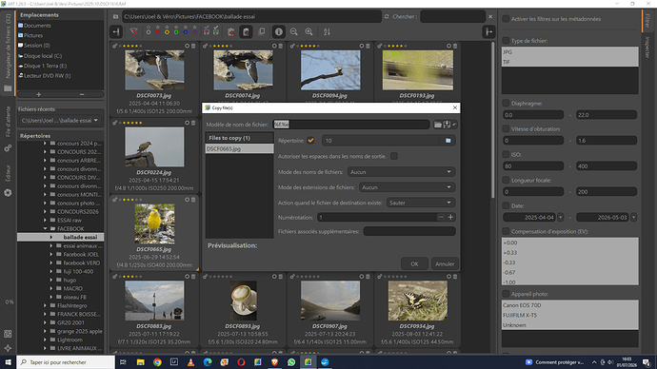Toggle the thumbnail info icon
657x369 pixels.
(279, 31)
